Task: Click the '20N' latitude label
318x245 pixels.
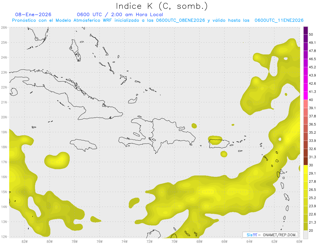Action: pyautogui.click(x=4, y=117)
